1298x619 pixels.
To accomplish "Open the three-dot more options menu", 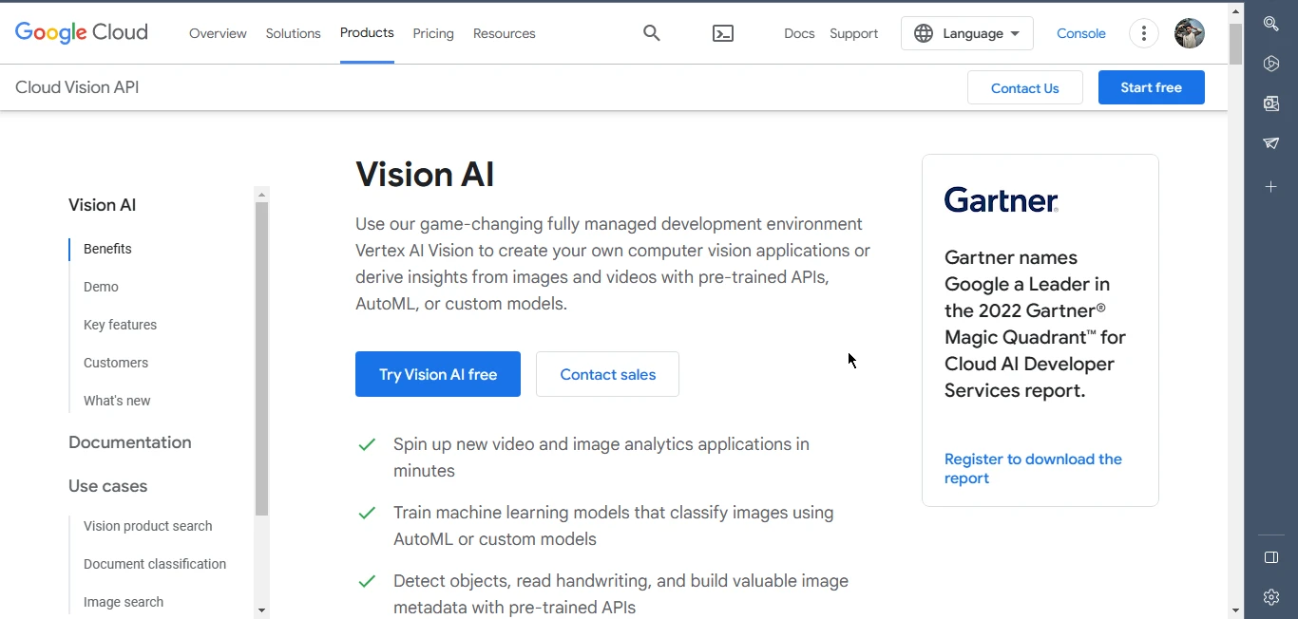I will click(x=1143, y=33).
